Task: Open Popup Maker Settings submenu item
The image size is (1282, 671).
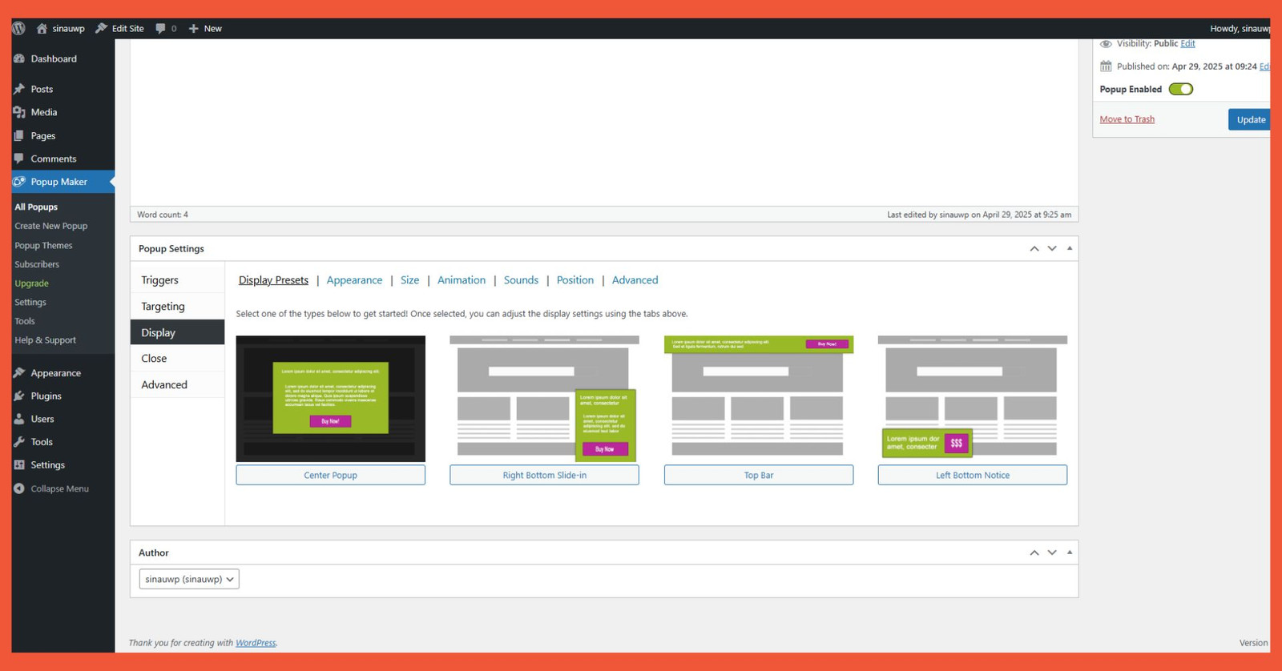Action: coord(30,303)
